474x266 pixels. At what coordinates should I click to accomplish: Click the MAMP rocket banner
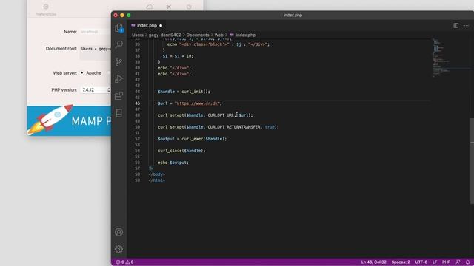[69, 120]
